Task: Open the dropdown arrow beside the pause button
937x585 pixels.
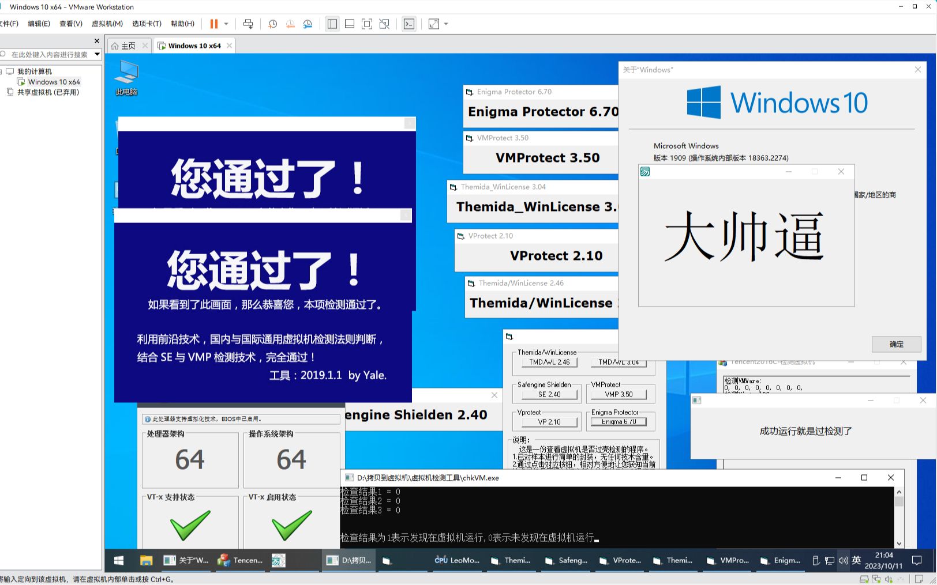Action: point(226,24)
